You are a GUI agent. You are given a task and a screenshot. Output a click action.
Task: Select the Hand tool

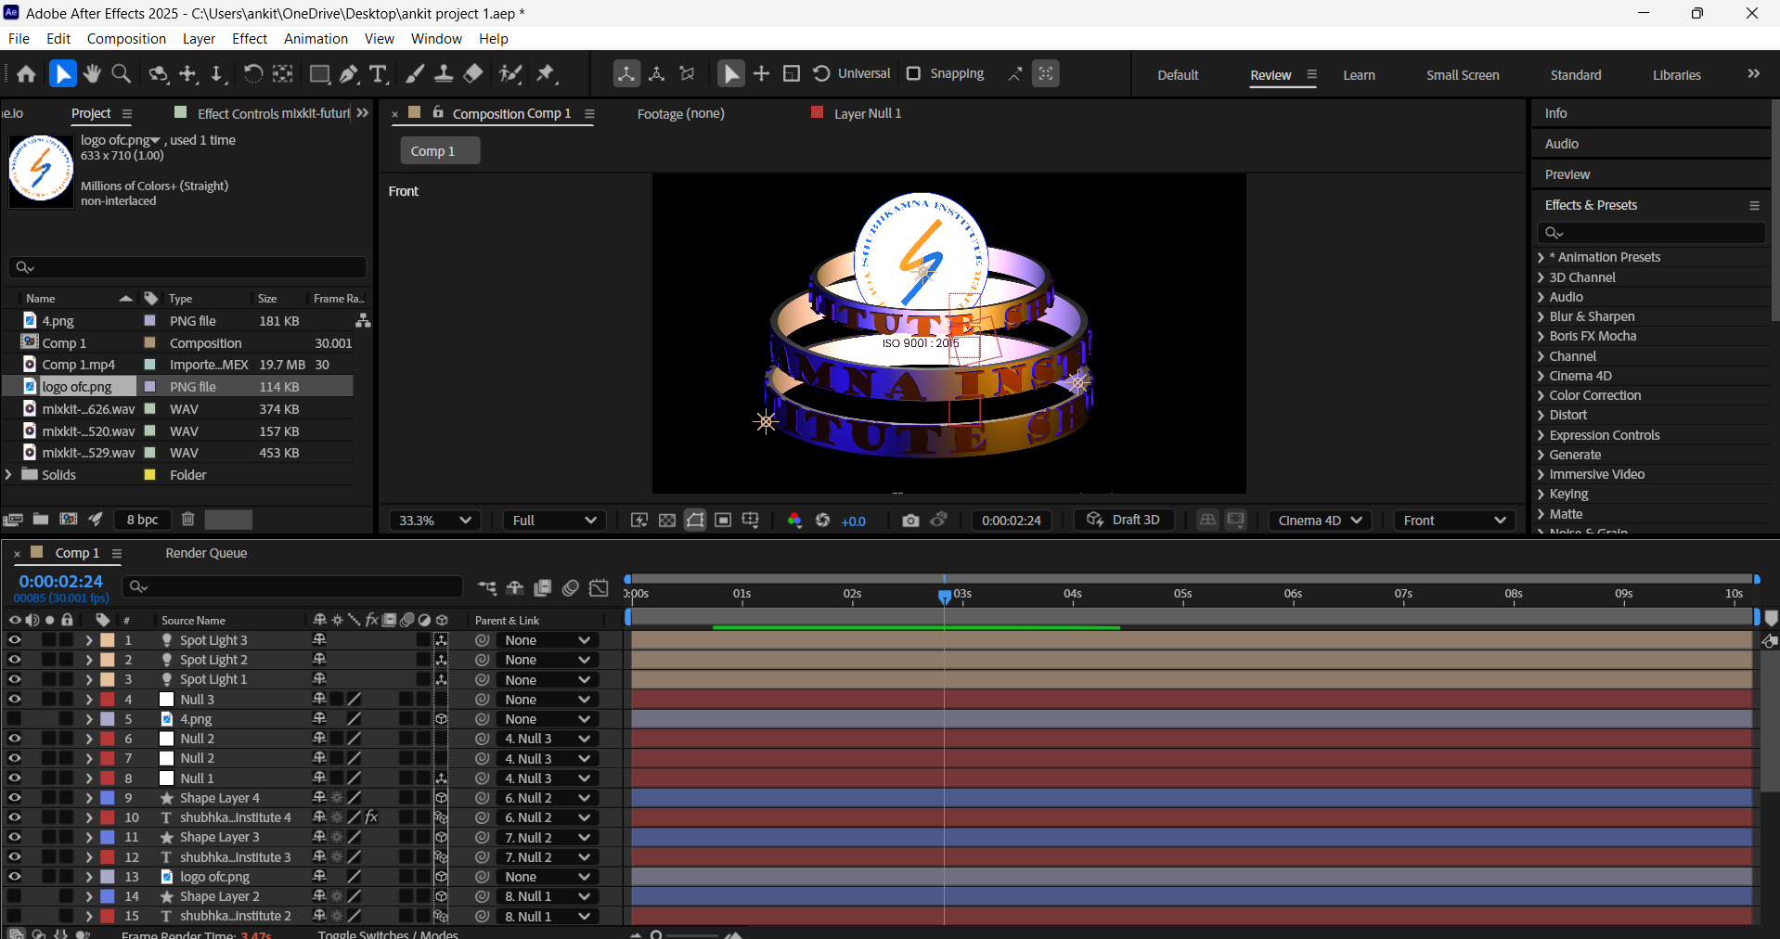[92, 74]
